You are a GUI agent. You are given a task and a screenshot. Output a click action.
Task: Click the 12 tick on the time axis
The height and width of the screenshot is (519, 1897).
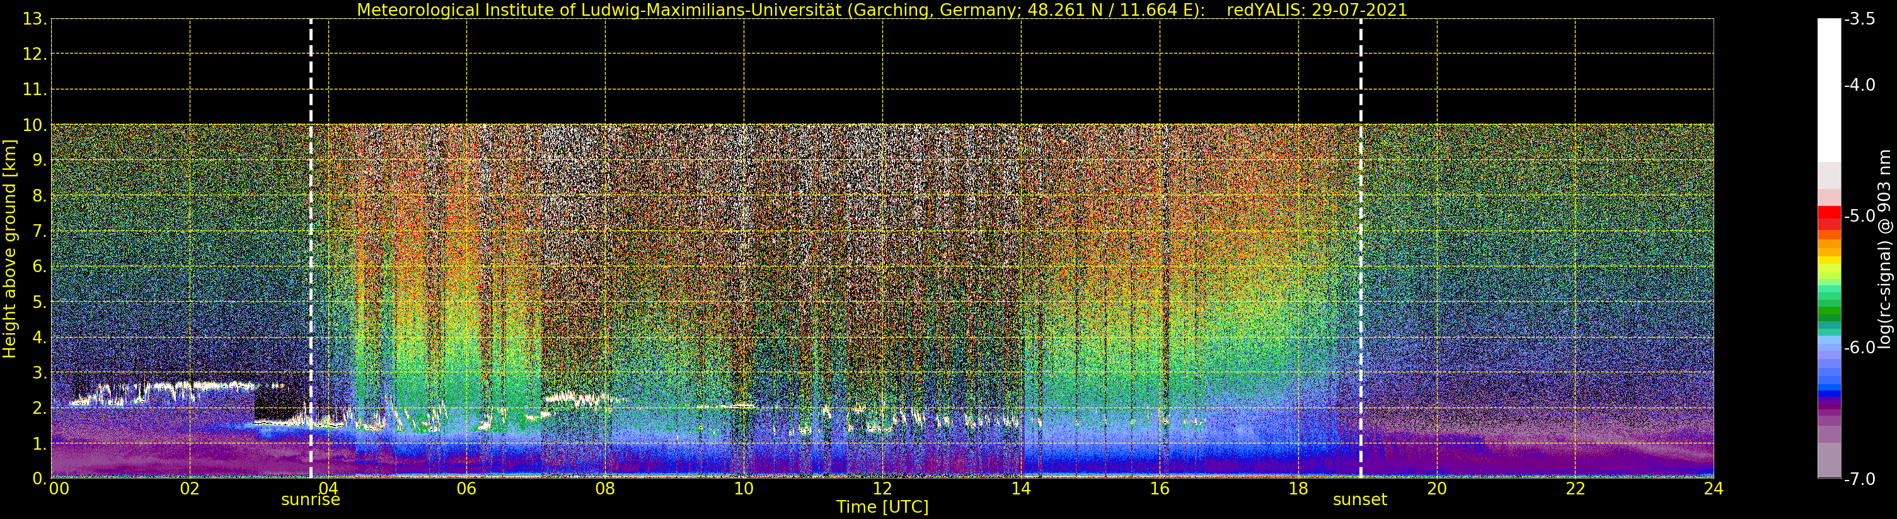882,489
